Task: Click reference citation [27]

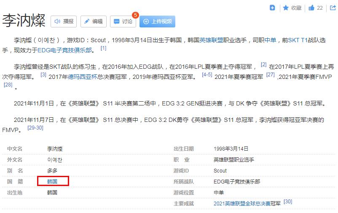Action: point(270,75)
